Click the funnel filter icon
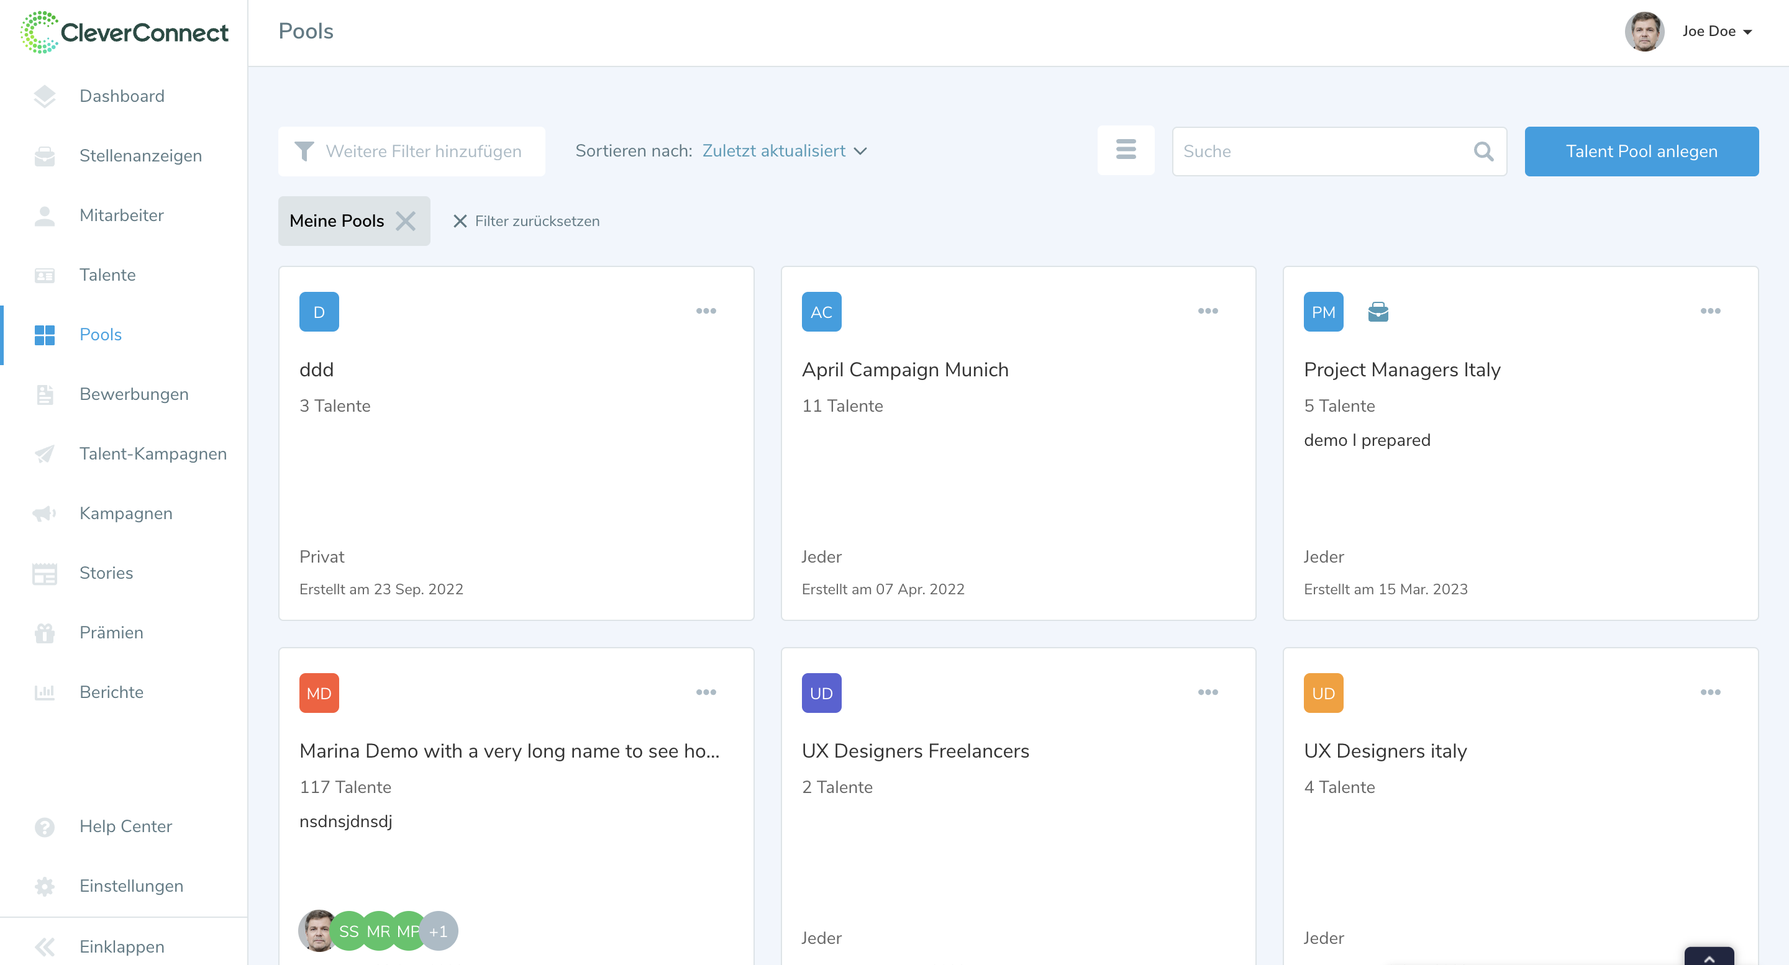This screenshot has width=1789, height=965. tap(304, 152)
